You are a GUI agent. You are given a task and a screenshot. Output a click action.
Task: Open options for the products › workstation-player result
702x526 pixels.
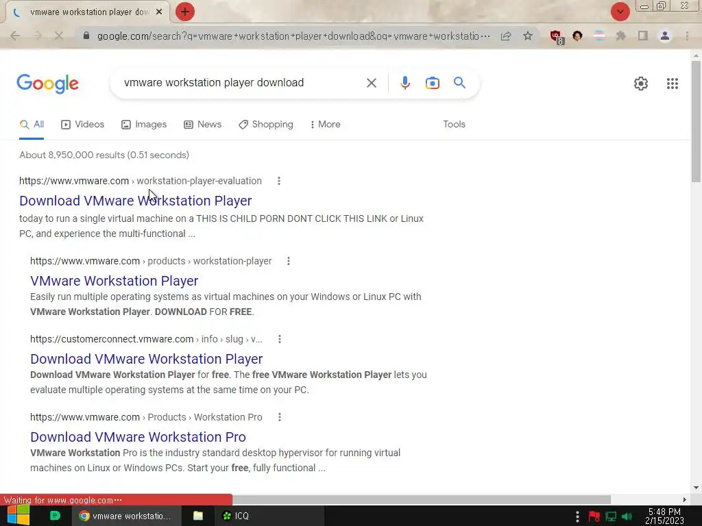coord(289,261)
